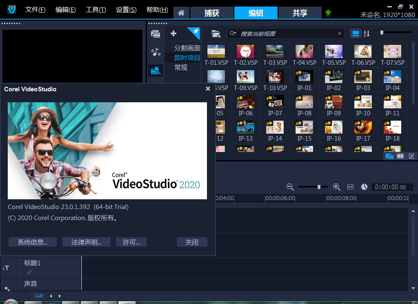Open the search filter dropdown magnifier

pos(233,33)
